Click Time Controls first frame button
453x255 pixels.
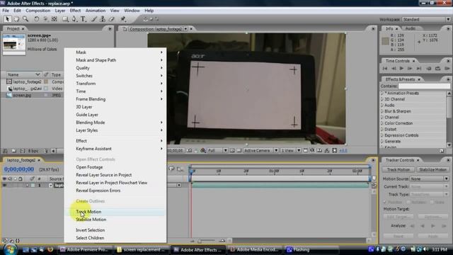[x=385, y=69]
